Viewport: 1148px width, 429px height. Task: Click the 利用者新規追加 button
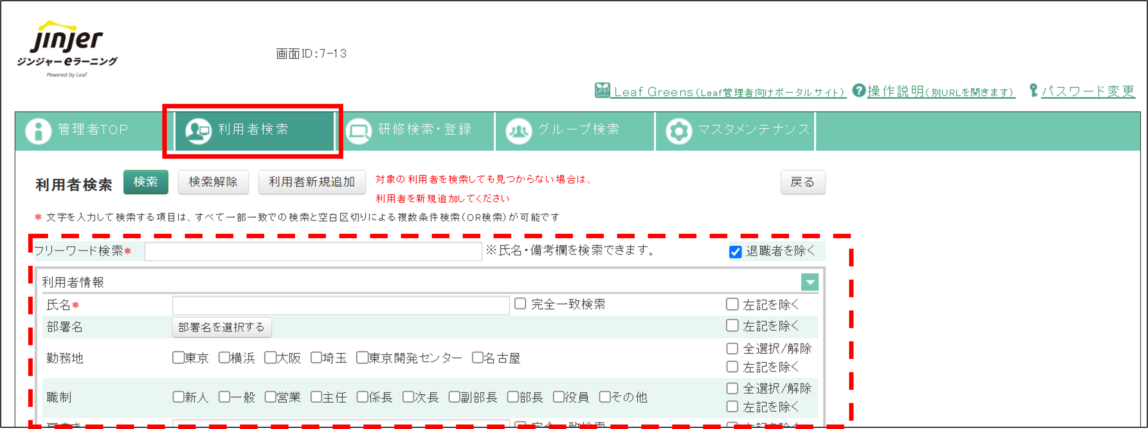tap(312, 182)
